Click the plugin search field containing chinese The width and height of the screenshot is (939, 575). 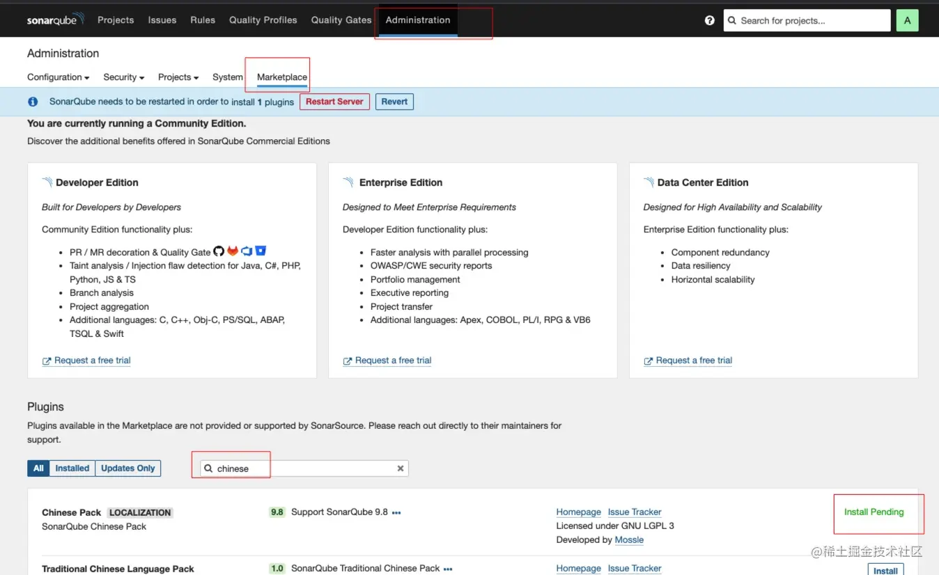point(304,468)
